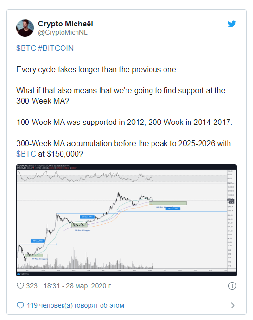
Task: Follow the $BTC cashtag before "at $150,000"
Action: click(26, 154)
